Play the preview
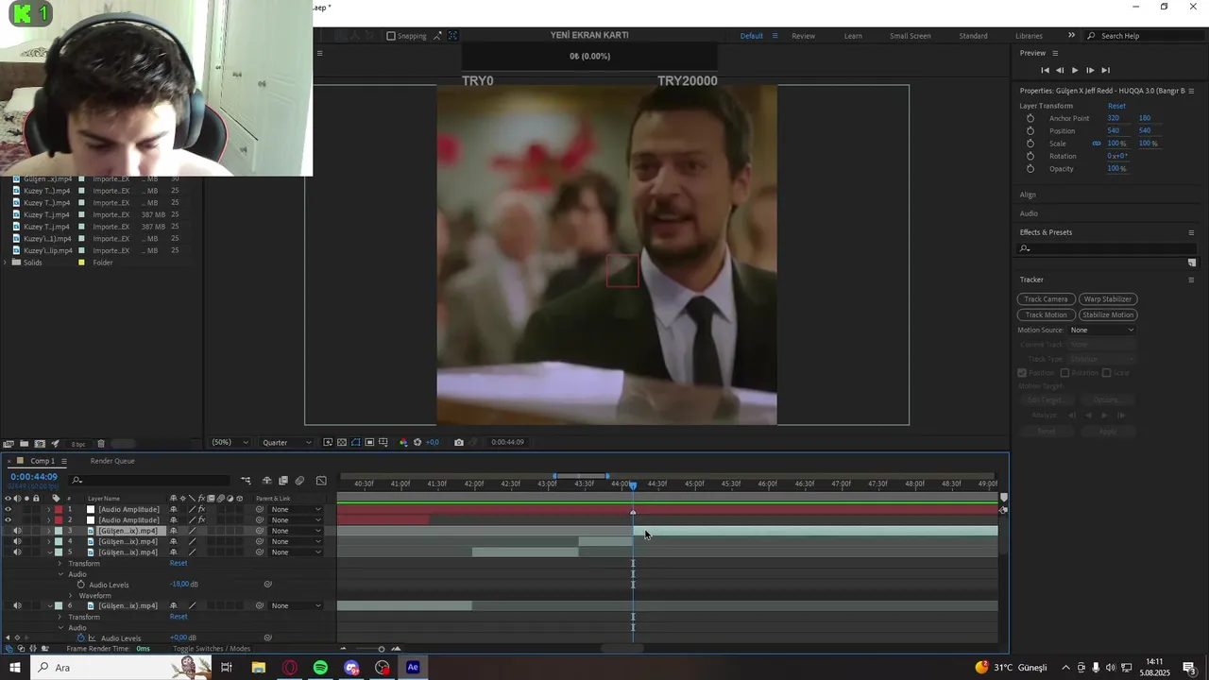The height and width of the screenshot is (680, 1209). click(1074, 70)
